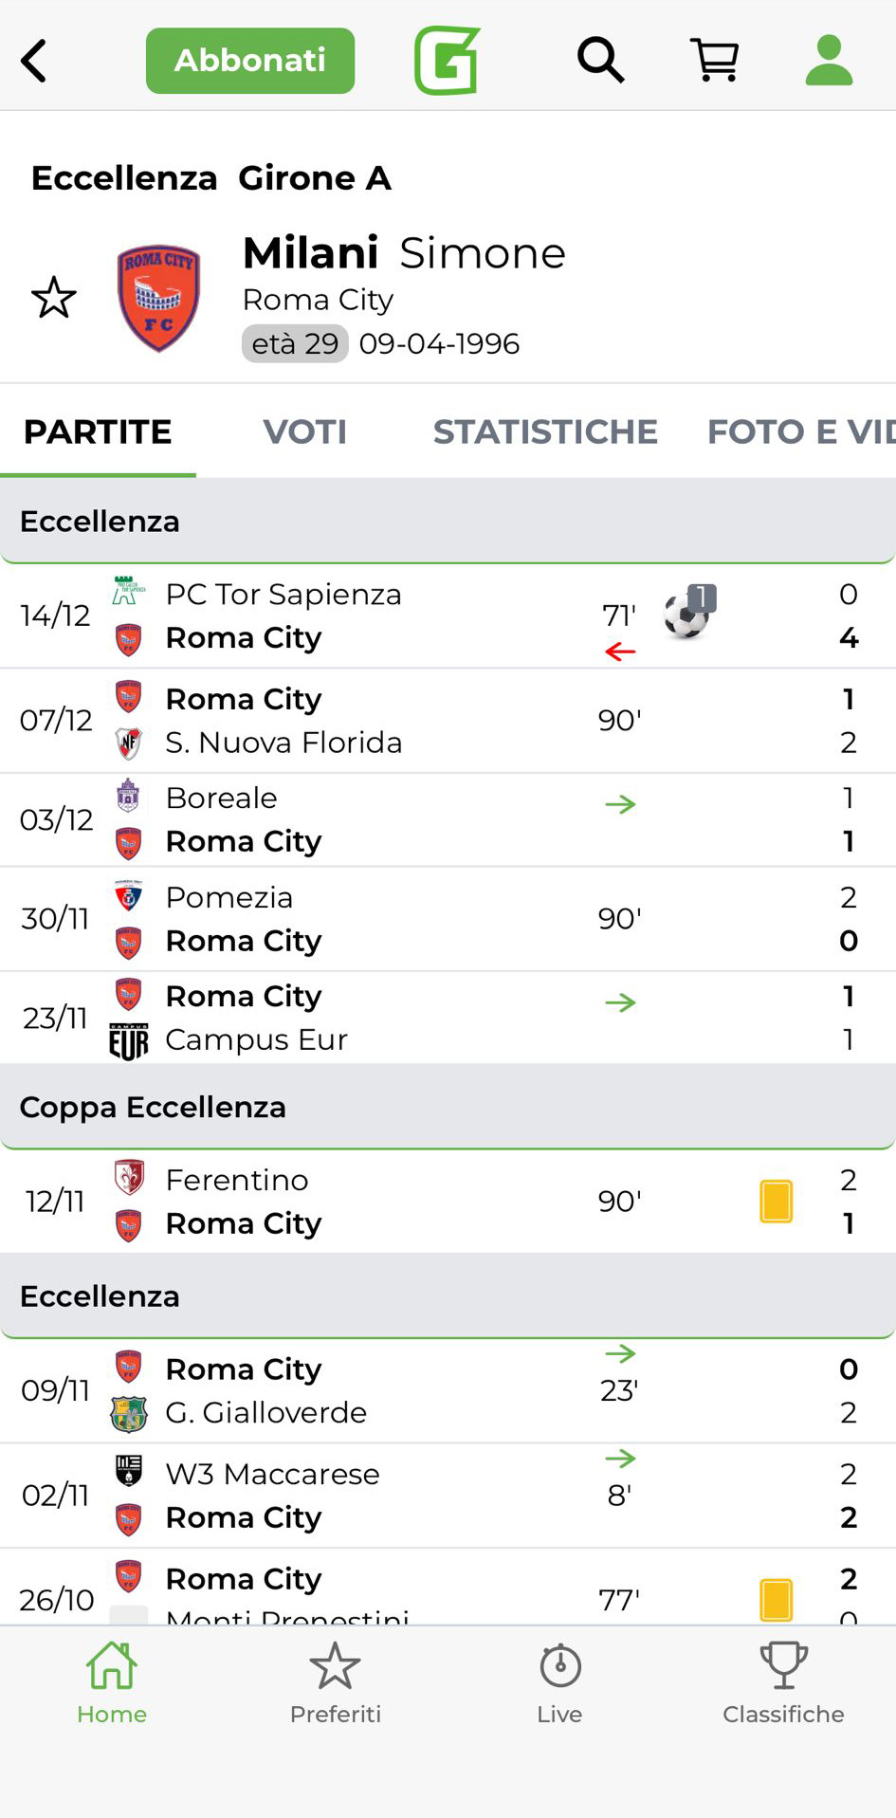Tap the back arrow icon
Screen dimensions: 896x1818
tap(34, 62)
